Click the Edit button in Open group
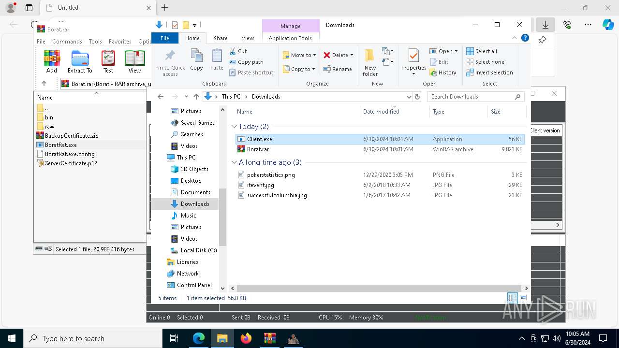Image resolution: width=619 pixels, height=348 pixels. click(439, 62)
